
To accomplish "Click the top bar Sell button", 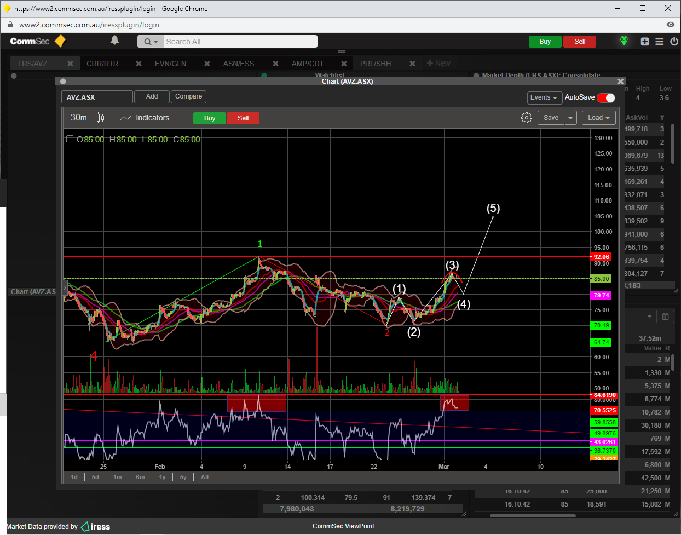I will click(x=580, y=42).
